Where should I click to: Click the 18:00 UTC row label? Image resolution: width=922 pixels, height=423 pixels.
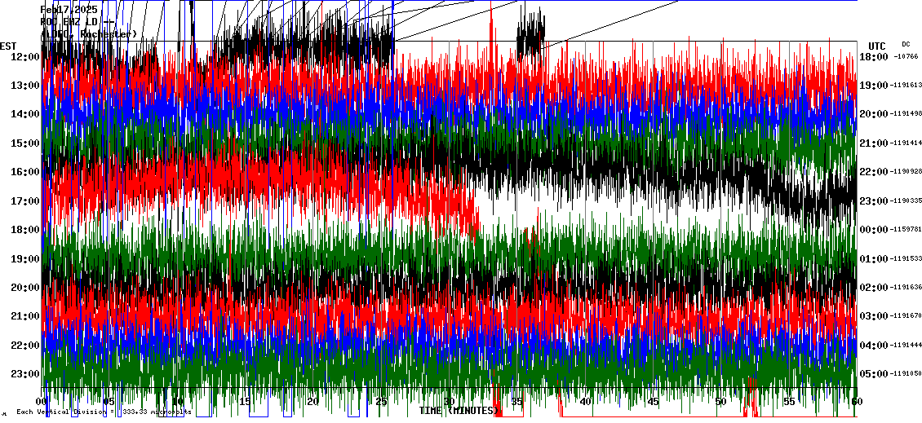click(873, 56)
